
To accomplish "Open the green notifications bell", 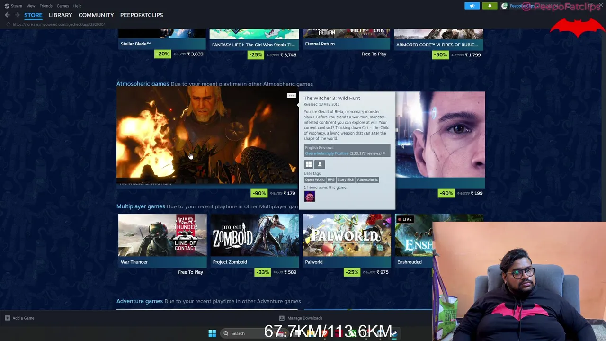I will coord(490,6).
